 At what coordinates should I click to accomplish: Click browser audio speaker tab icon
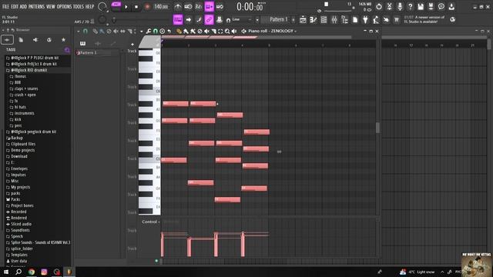pyautogui.click(x=35, y=40)
